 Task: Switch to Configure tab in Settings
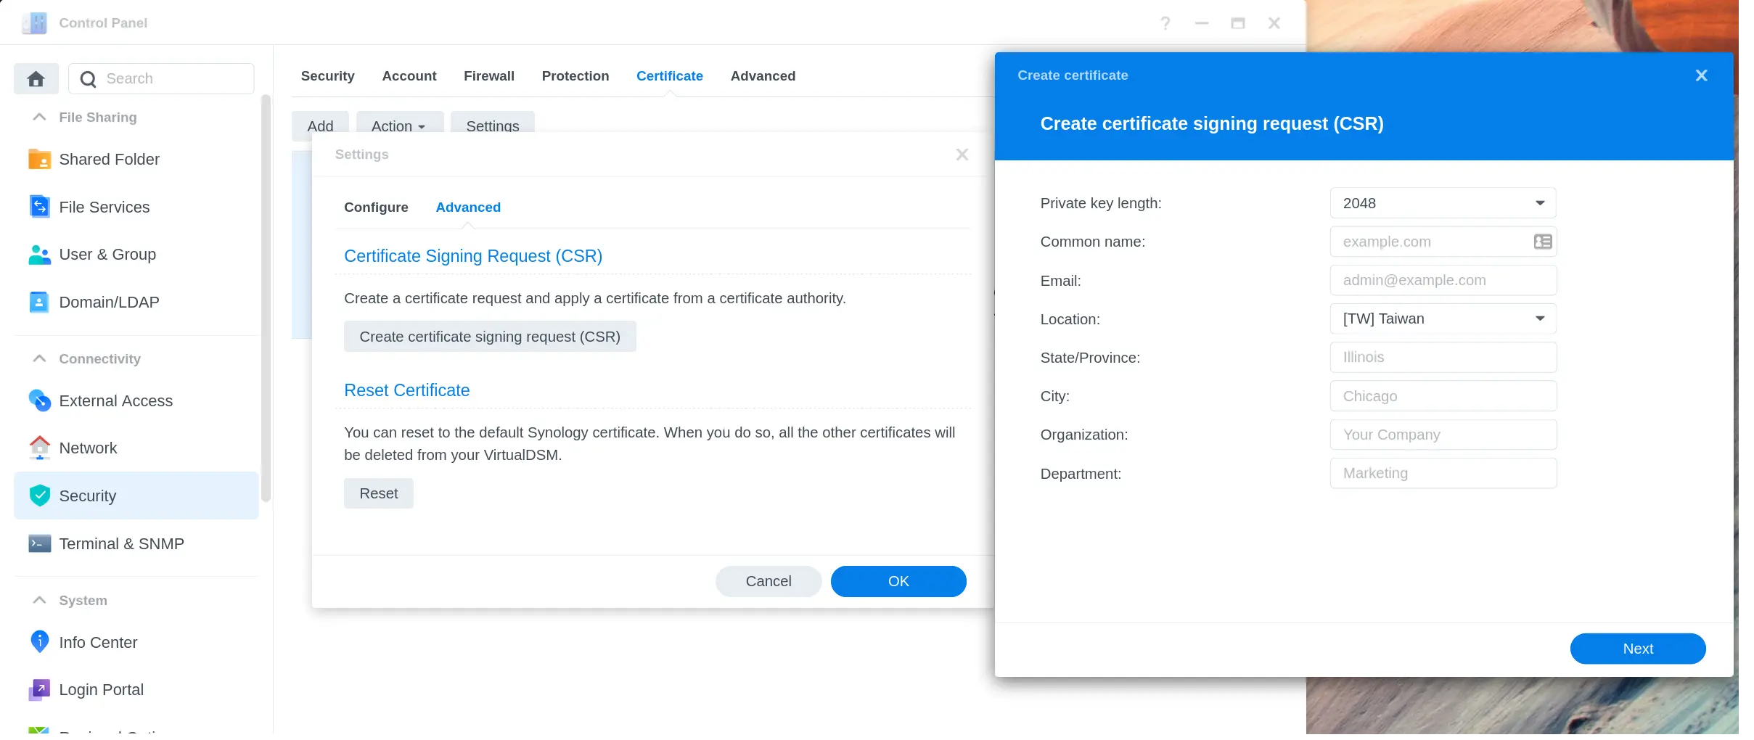(x=376, y=207)
